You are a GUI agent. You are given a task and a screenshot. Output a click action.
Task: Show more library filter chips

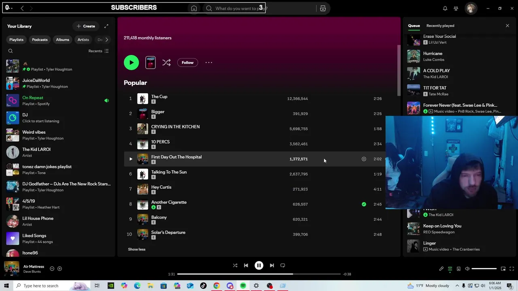[x=107, y=40]
